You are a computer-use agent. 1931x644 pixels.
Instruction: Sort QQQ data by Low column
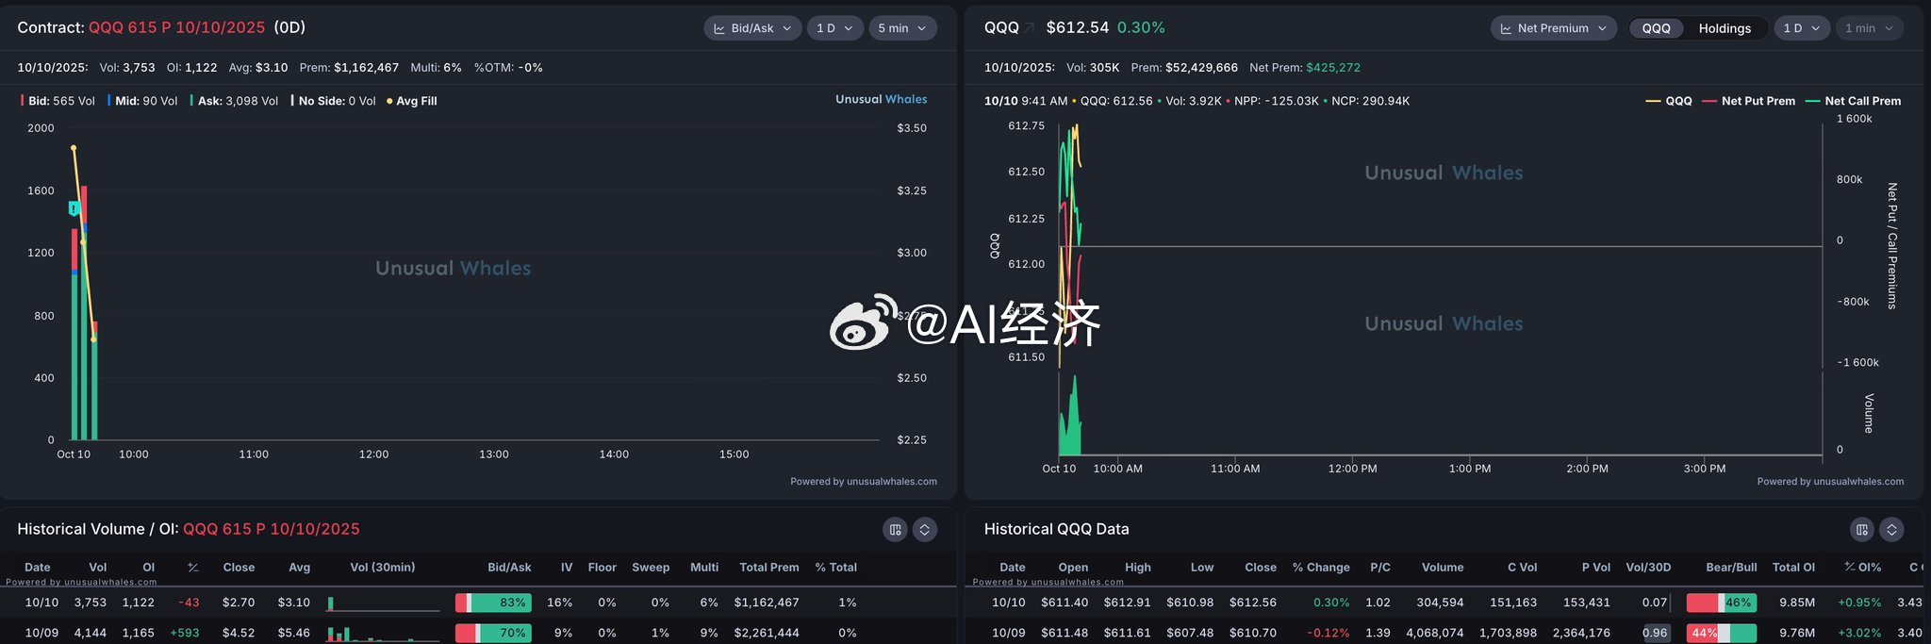click(x=1202, y=568)
